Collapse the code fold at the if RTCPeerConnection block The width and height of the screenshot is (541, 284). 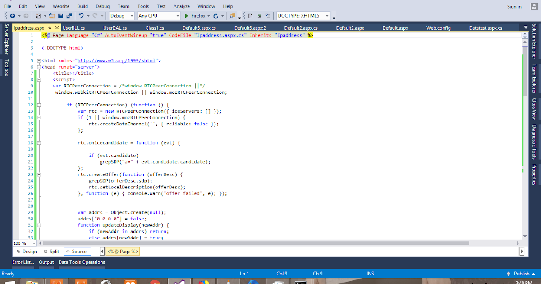coord(40,105)
